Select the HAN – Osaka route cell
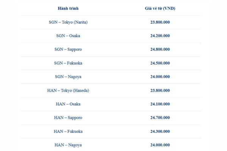Viewport: 227px width, 151px height. point(68,104)
